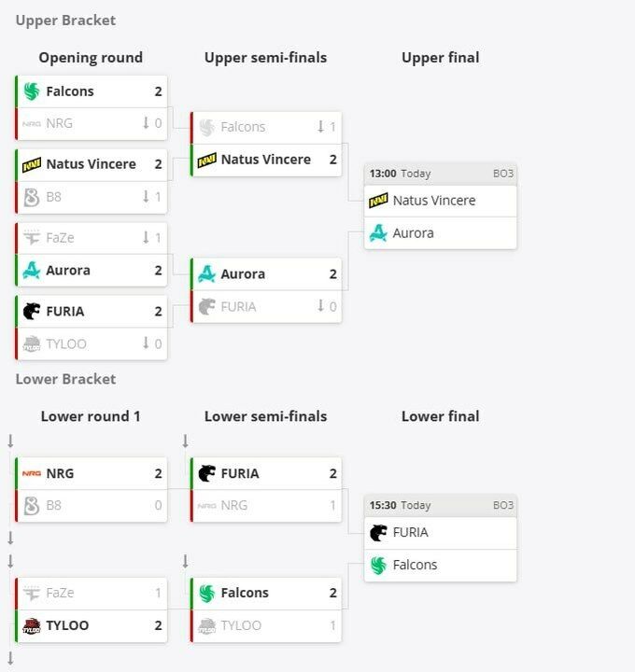Open the 13:00 Today upper final match header
This screenshot has height=672, width=635.
441,174
